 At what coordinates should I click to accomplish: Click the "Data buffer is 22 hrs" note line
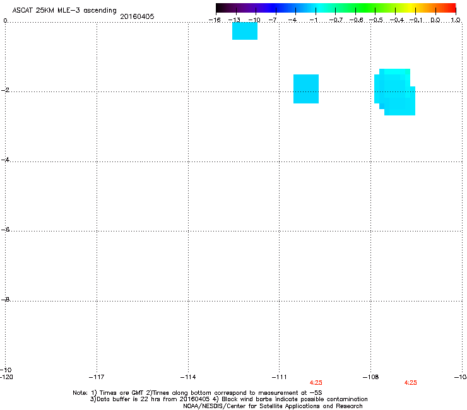[228, 399]
